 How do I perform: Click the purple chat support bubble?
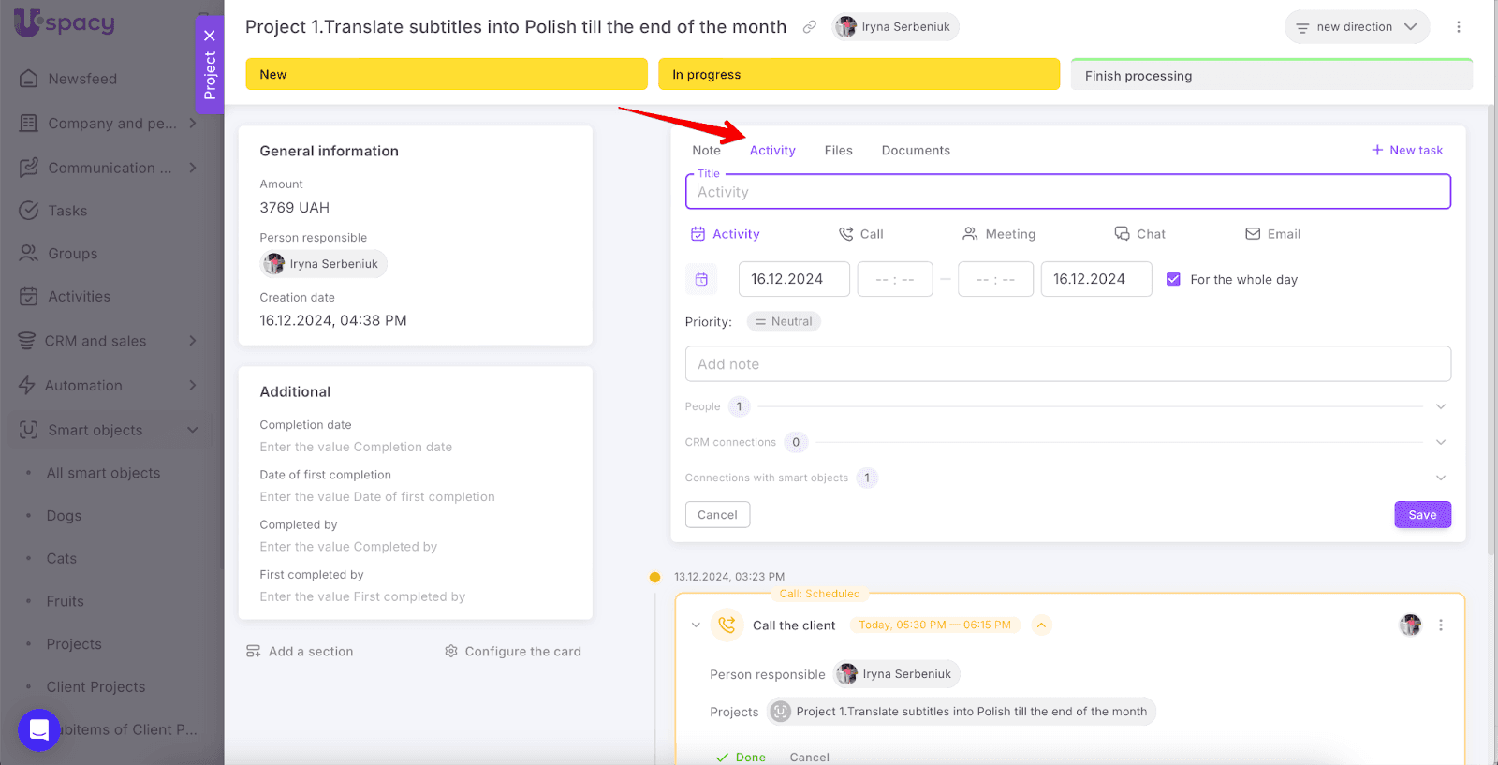pyautogui.click(x=39, y=729)
